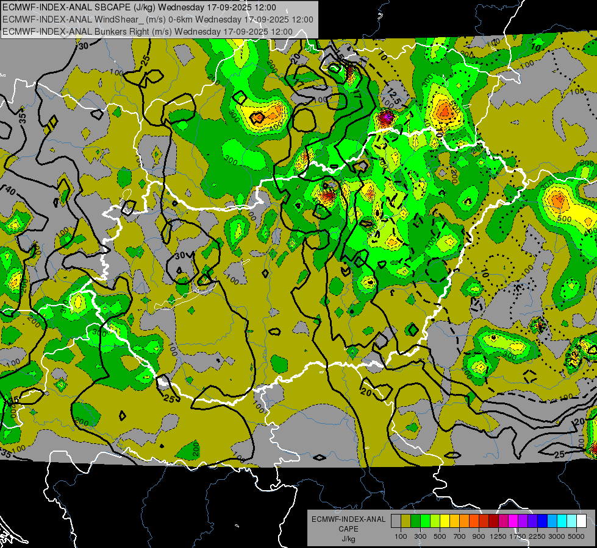Pick the dark green legend swatch
597x548 pixels.
tap(415, 521)
